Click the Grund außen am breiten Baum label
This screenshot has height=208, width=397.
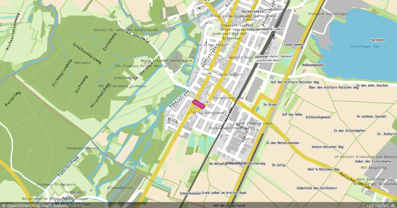pos(224,193)
